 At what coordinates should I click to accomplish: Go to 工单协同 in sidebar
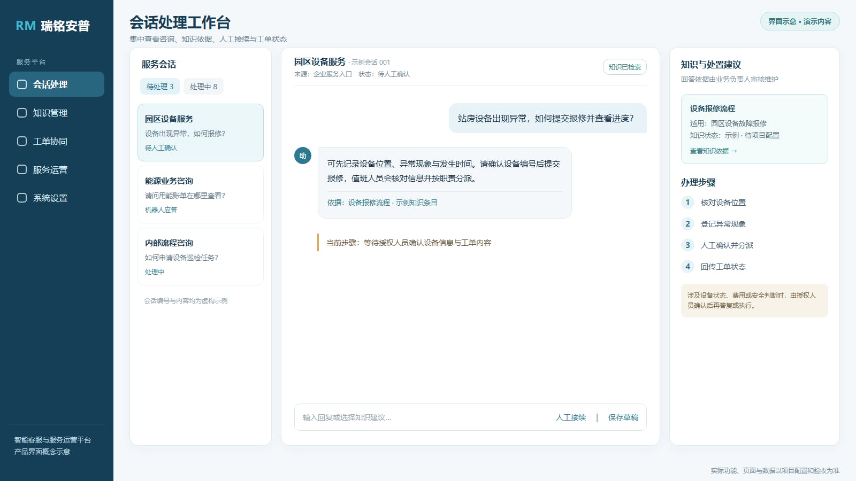[57, 141]
